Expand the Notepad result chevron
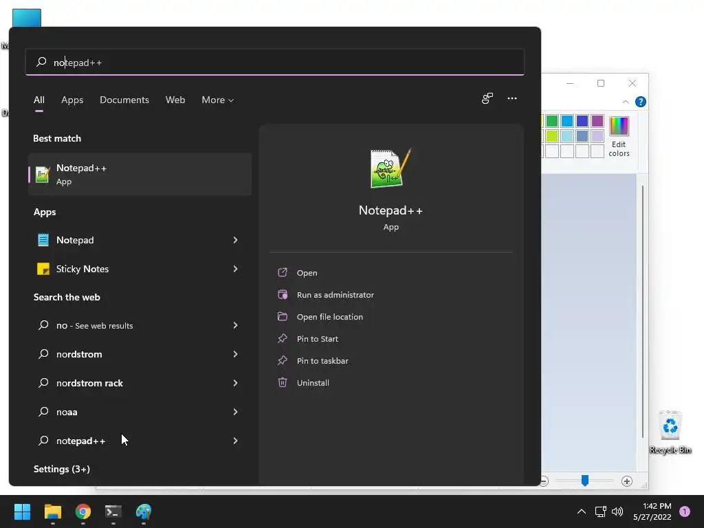This screenshot has width=704, height=528. [235, 240]
